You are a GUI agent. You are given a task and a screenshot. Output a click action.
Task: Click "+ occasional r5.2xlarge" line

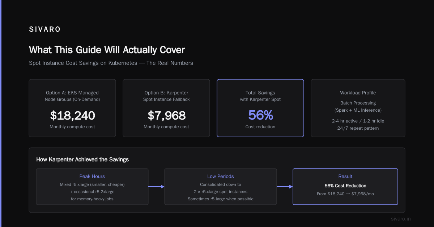click(92, 192)
